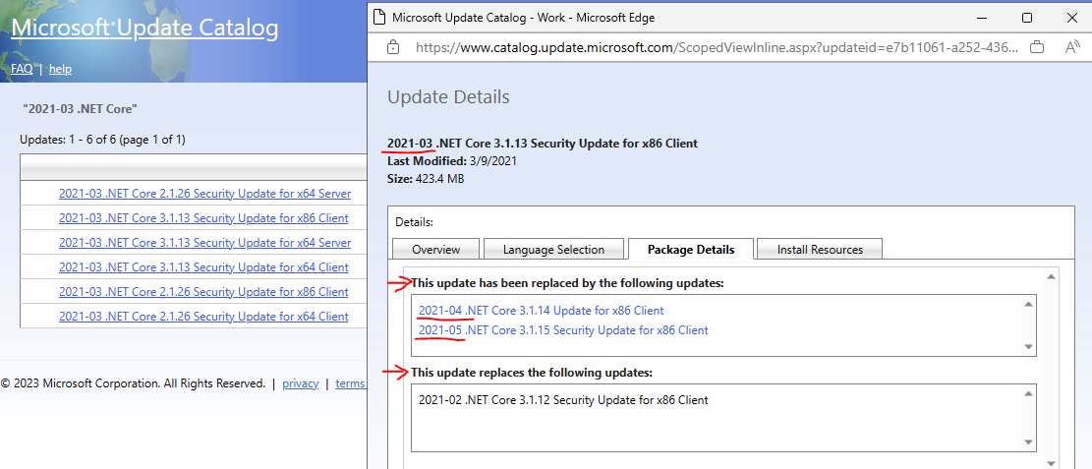Viewport: 1092px width, 469px height.
Task: Maximize the Edge popup window
Action: pyautogui.click(x=1027, y=18)
